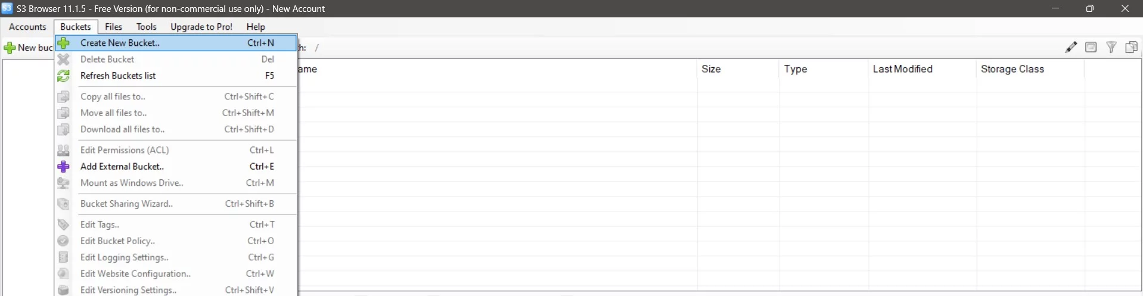The image size is (1143, 296).
Task: Click the funnel filter icon in toolbar
Action: 1111,47
